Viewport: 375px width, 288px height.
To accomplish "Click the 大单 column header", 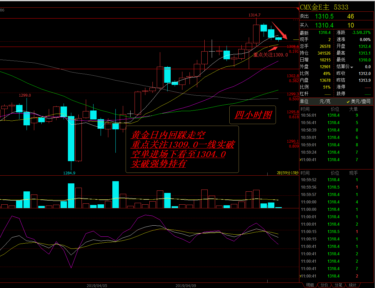I will click(x=353, y=109).
